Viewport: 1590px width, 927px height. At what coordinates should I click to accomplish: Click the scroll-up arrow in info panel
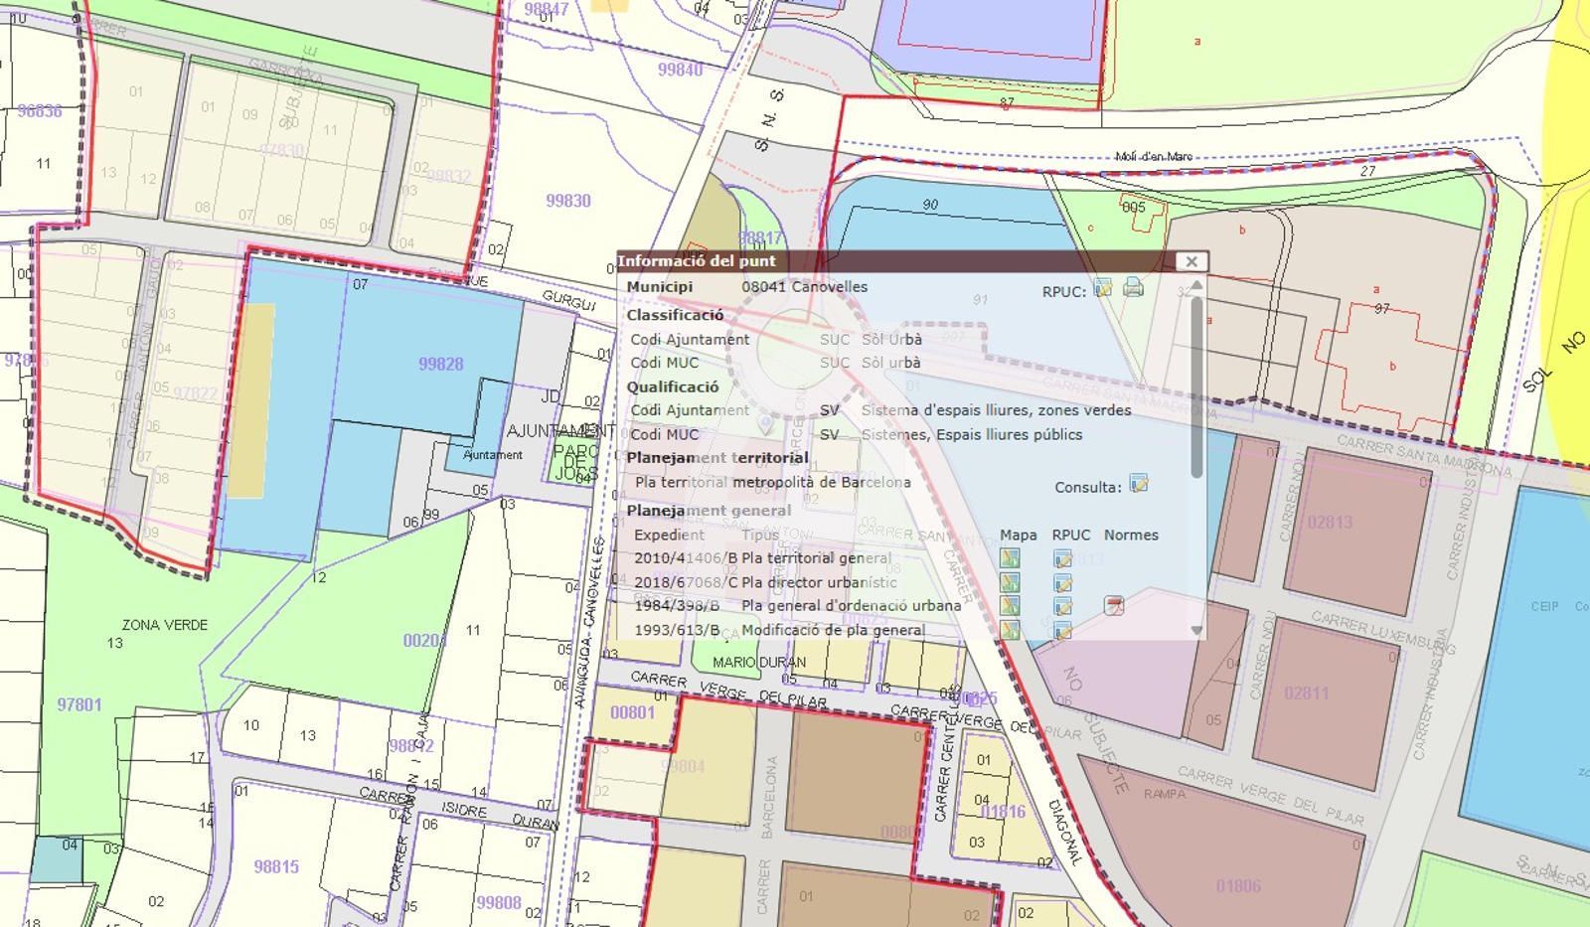(x=1196, y=285)
